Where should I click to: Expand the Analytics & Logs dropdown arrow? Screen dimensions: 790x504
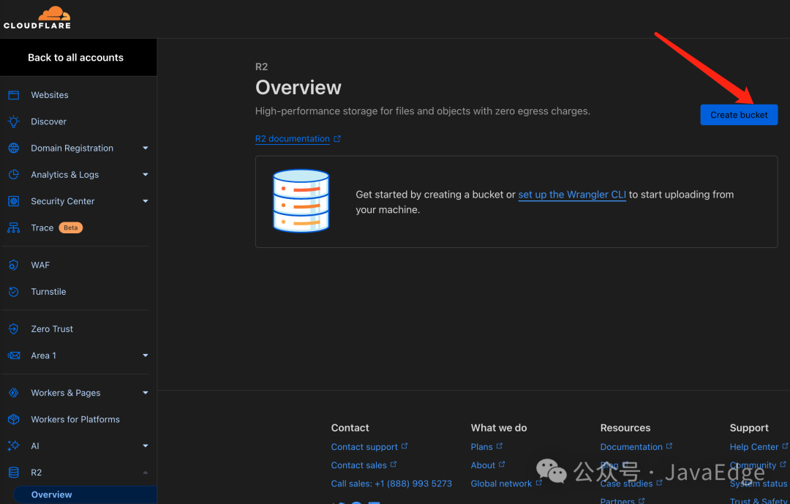pos(146,174)
